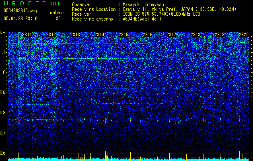This screenshot has height=161, width=253.
Task: Click the 1.1 kHz axis label
Action: point(4,52)
